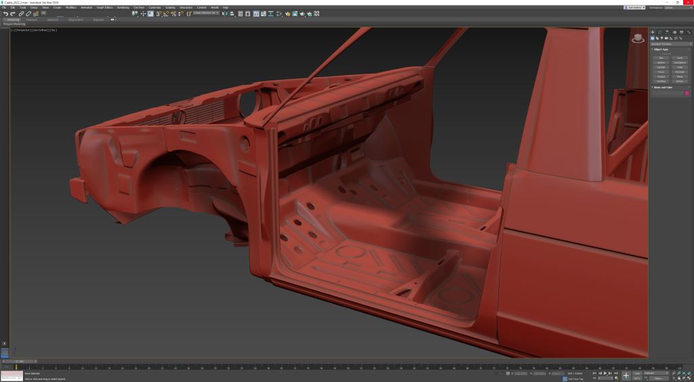694x382 pixels.
Task: Collapse the Object Type rollout
Action: (x=661, y=49)
